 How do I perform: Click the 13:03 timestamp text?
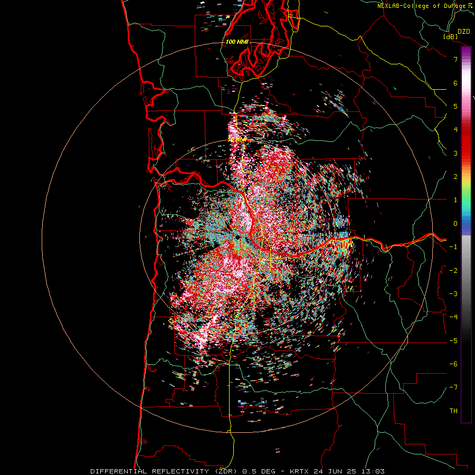point(373,471)
